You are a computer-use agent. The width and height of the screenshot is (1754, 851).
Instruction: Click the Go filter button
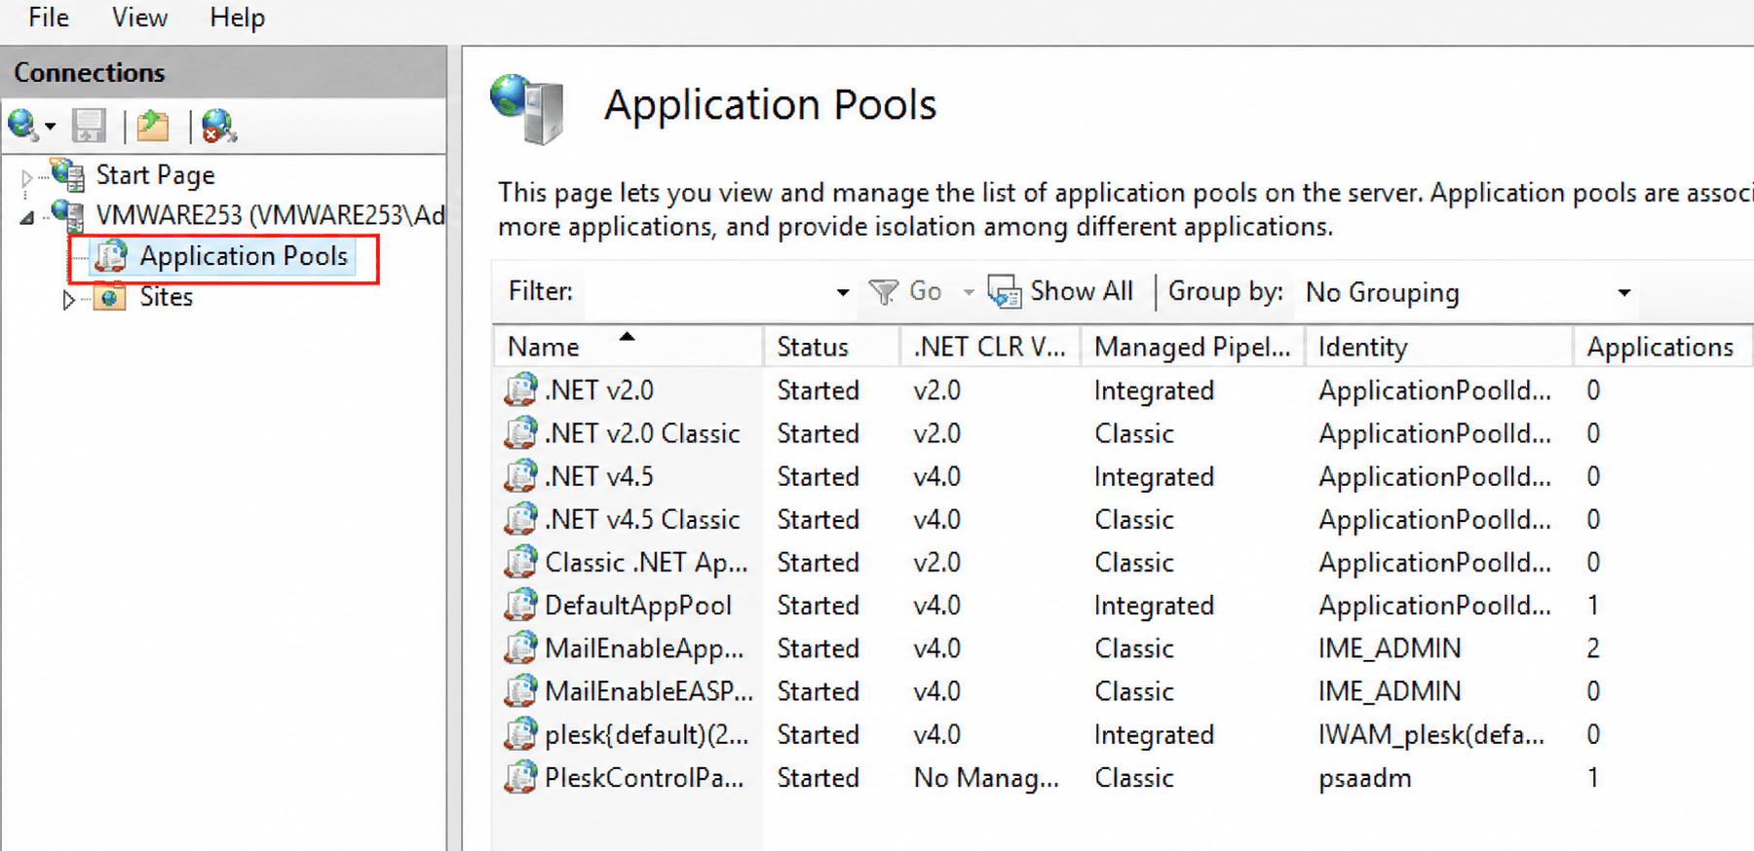pyautogui.click(x=905, y=291)
